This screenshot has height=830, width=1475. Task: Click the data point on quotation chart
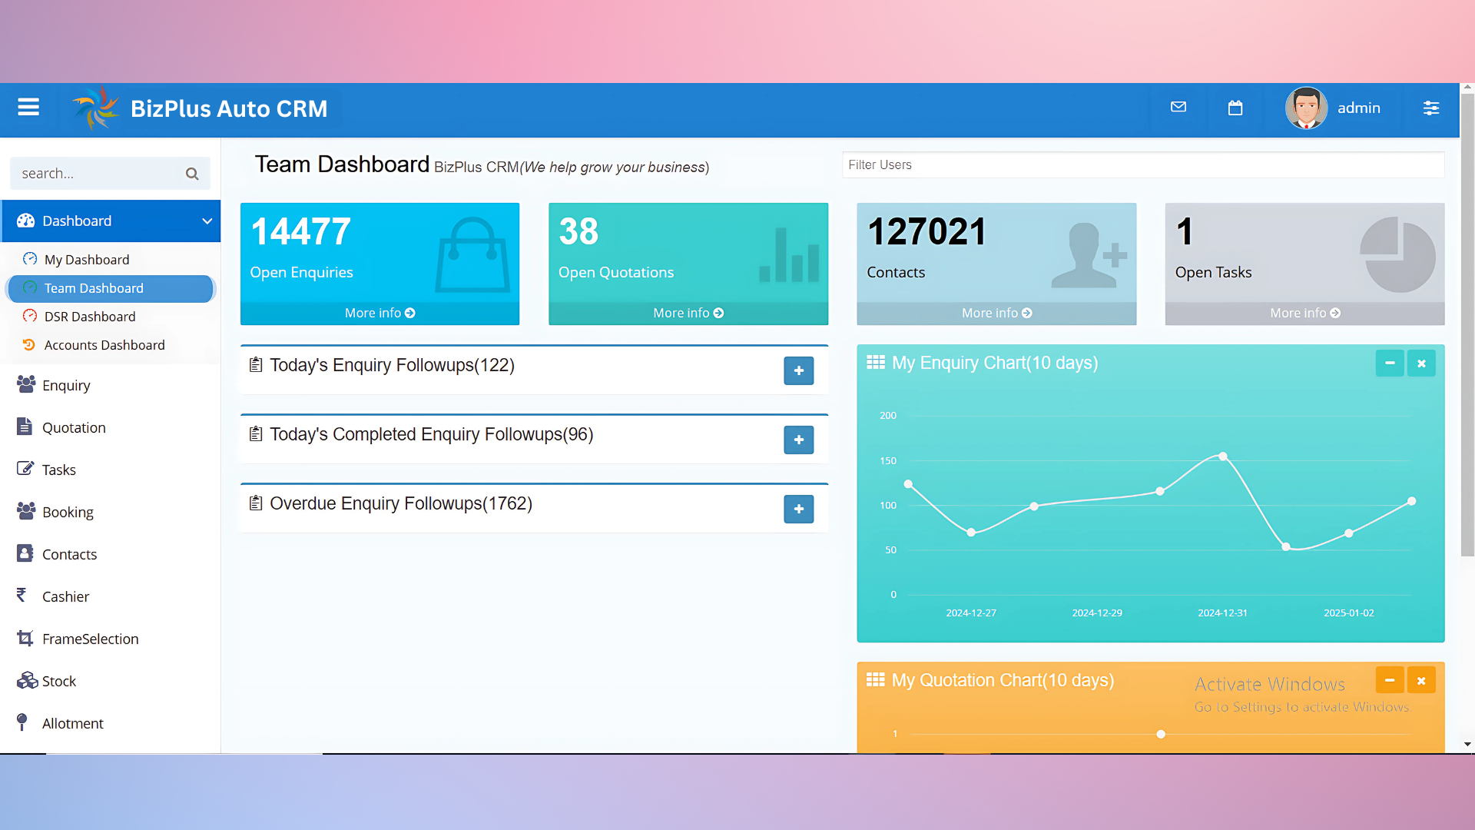1161,734
